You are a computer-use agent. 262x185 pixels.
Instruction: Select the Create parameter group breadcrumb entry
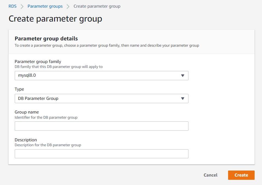coord(97,6)
